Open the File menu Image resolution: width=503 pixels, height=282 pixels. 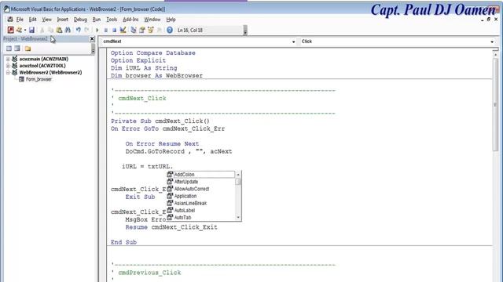click(20, 20)
